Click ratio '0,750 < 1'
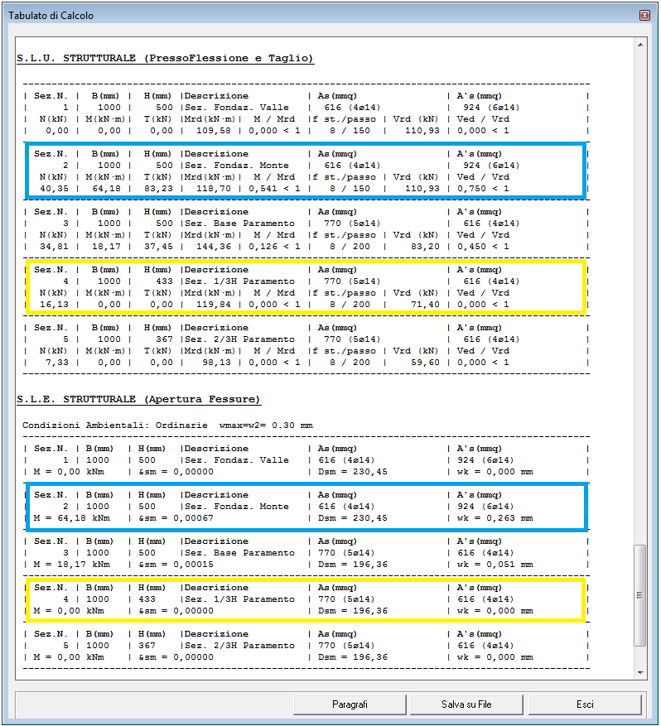This screenshot has height=726, width=661. coord(483,189)
